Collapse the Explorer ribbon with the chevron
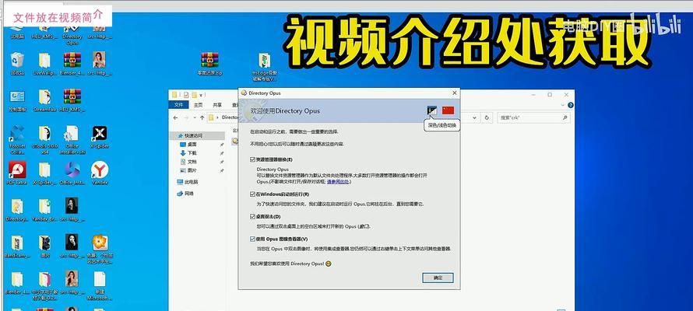The width and height of the screenshot is (693, 311). tap(564, 105)
